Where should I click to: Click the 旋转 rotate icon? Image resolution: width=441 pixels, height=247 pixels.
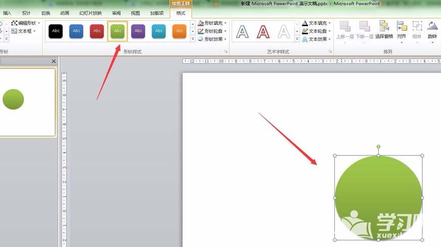click(x=432, y=29)
